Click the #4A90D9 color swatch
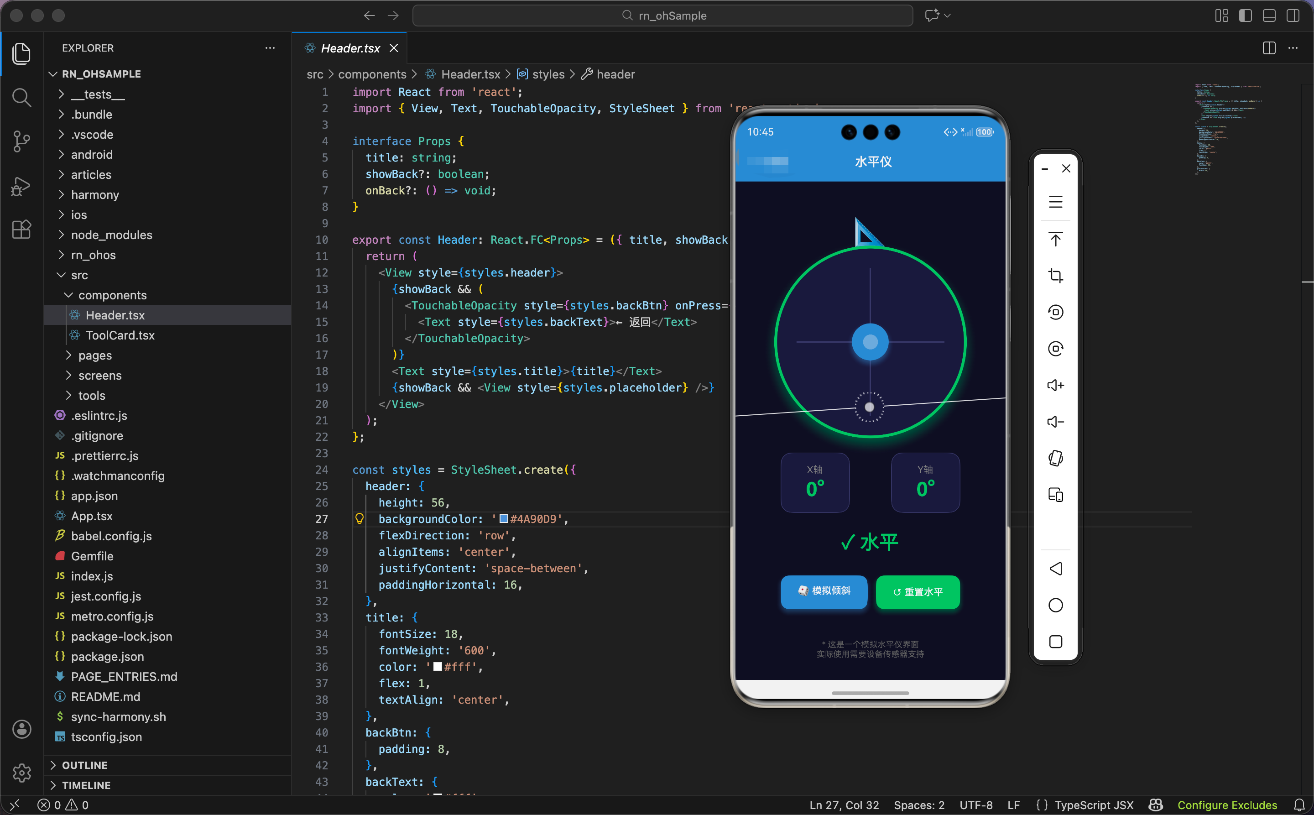 (x=503, y=518)
